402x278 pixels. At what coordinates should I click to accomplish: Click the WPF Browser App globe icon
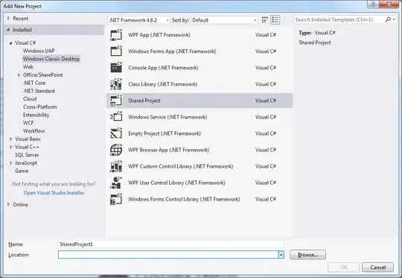pos(116,150)
